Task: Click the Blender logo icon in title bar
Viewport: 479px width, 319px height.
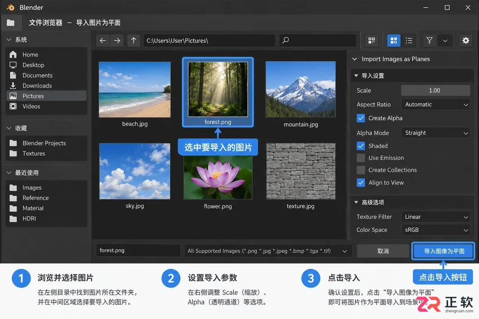Action: 11,7
